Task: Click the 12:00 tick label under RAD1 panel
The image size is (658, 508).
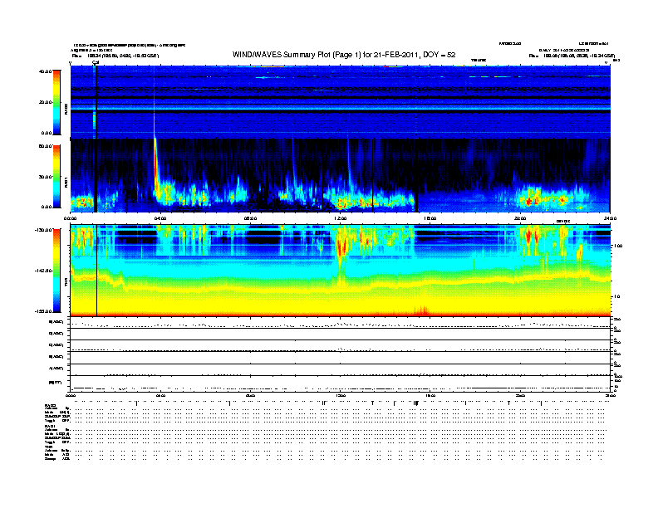Action: point(341,218)
